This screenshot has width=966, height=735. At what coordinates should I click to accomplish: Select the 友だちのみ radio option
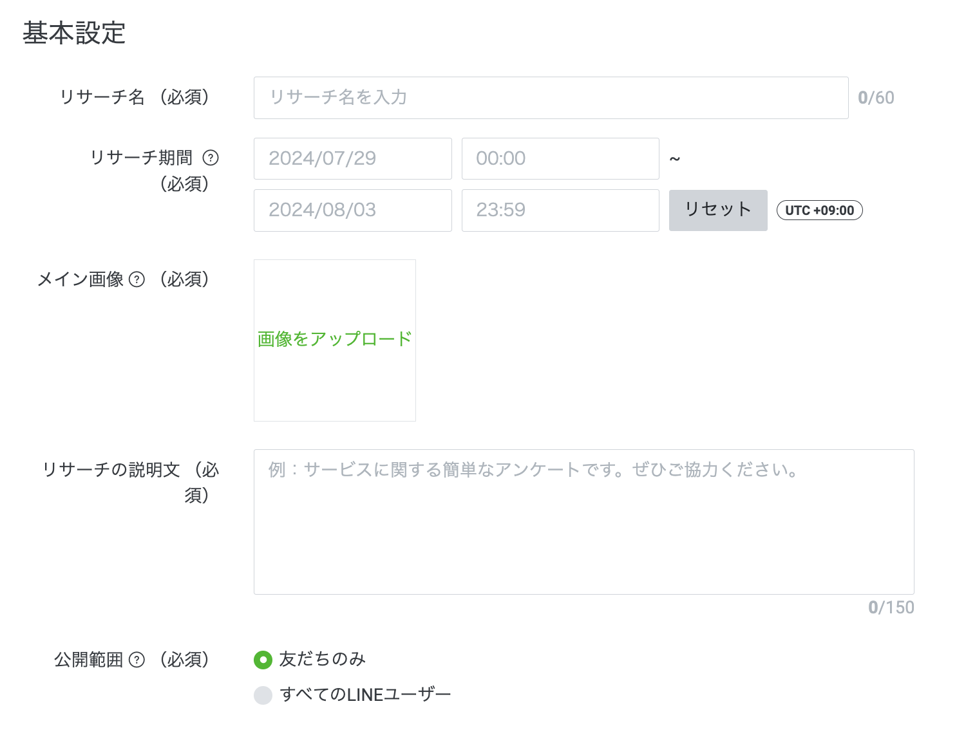click(263, 660)
